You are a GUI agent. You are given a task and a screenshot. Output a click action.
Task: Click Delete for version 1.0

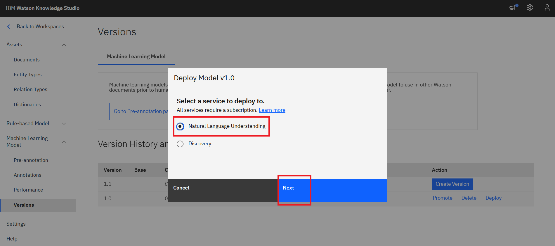pos(469,198)
